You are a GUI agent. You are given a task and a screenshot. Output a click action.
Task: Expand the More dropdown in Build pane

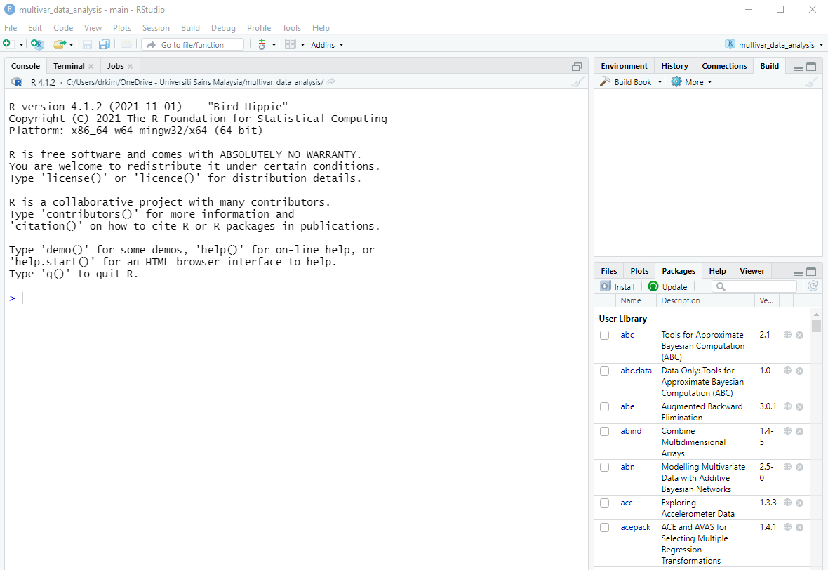(691, 82)
